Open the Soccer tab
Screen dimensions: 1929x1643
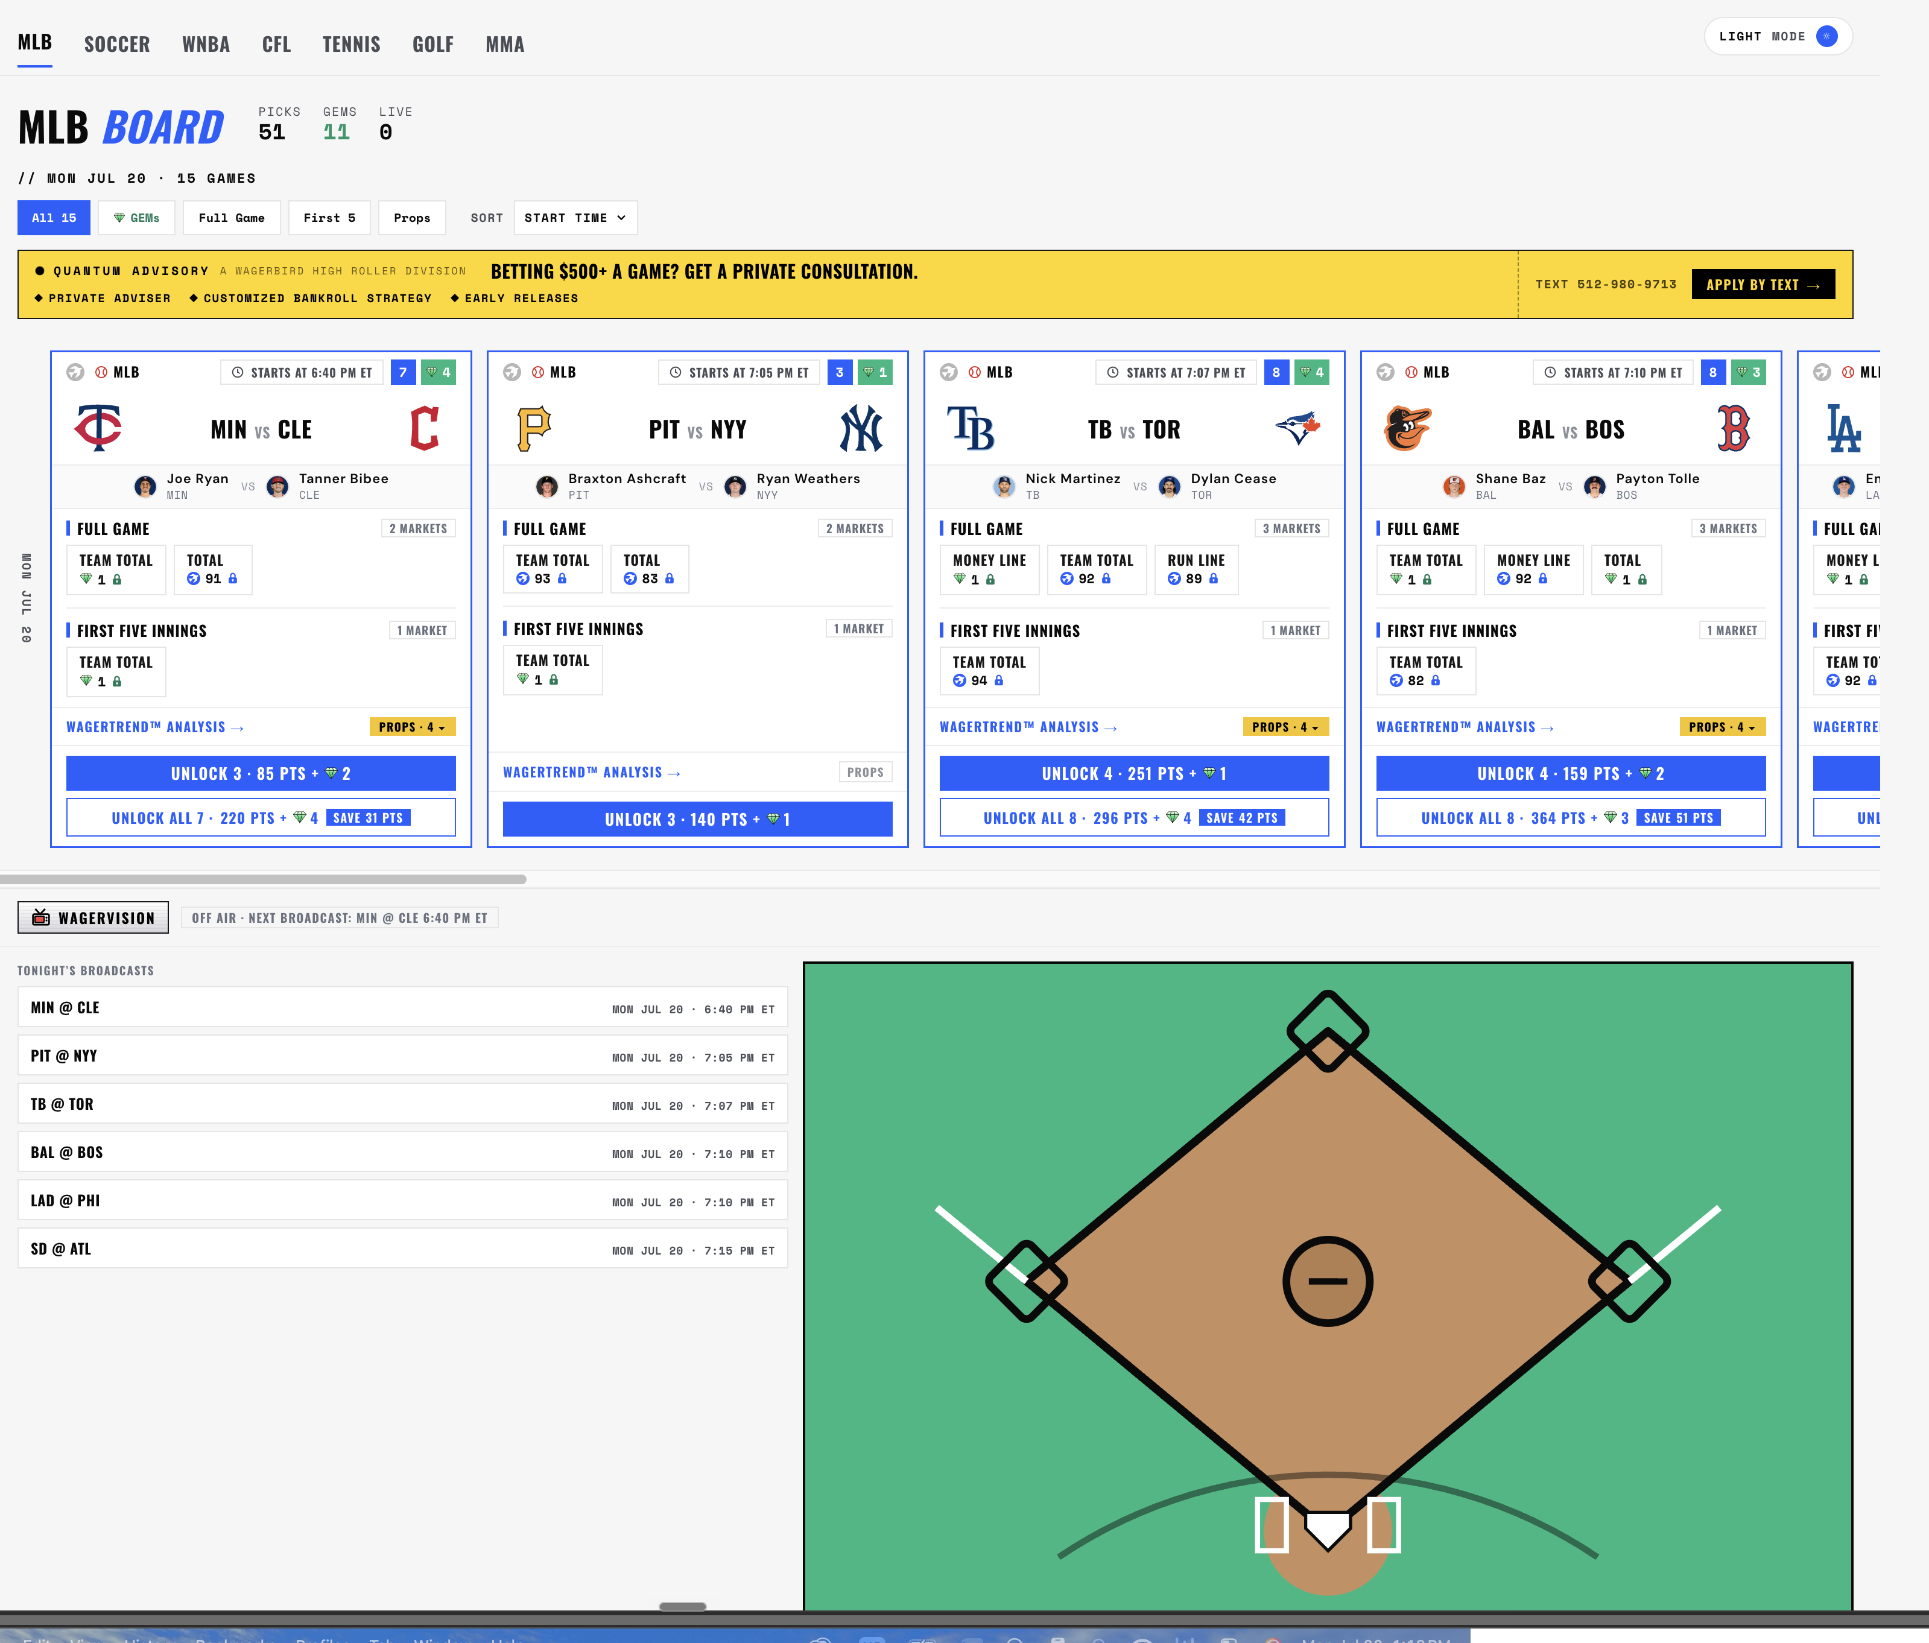116,45
